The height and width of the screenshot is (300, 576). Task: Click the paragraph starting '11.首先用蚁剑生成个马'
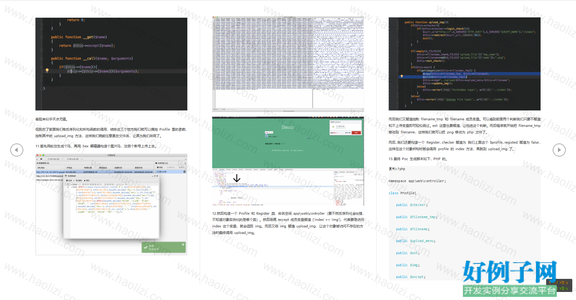(x=96, y=146)
